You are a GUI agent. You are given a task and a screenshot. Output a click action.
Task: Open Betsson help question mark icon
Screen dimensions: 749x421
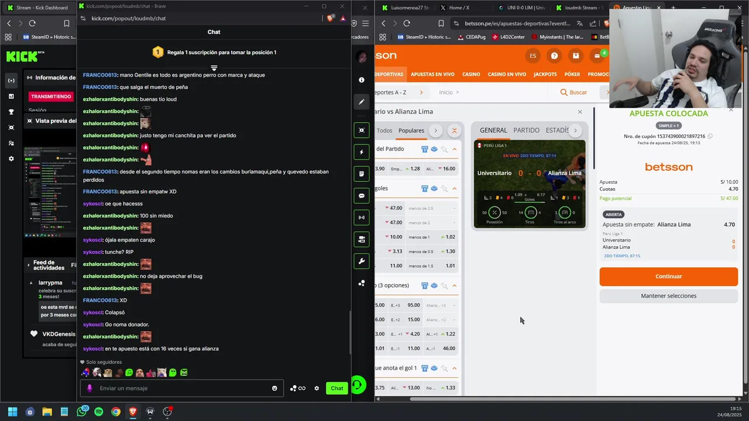point(554,56)
